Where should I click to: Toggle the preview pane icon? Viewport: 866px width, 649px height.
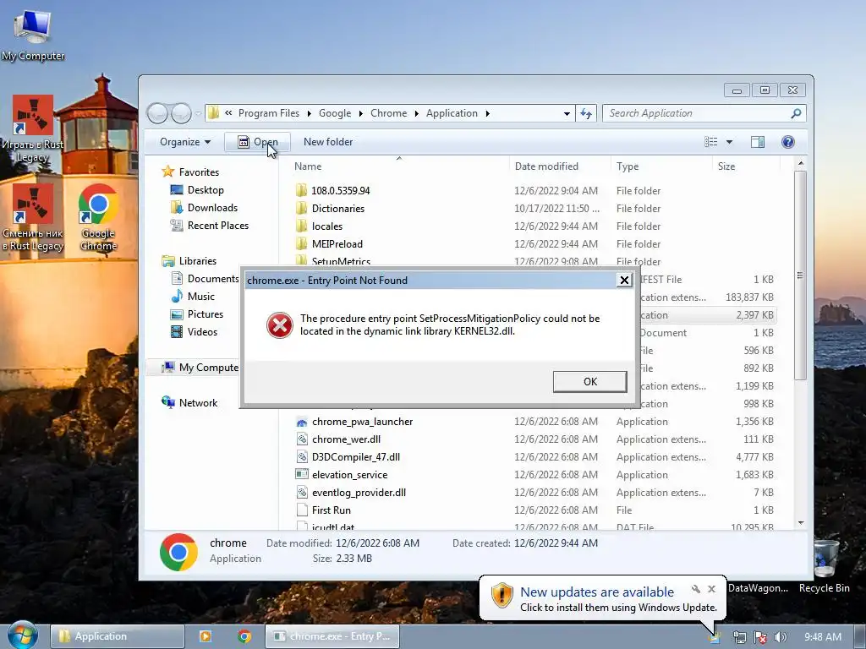757,142
